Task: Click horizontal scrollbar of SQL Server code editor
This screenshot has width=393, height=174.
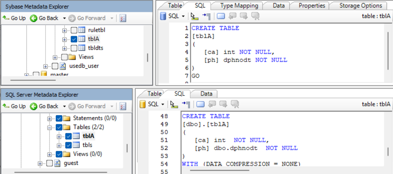Action: click(219, 170)
